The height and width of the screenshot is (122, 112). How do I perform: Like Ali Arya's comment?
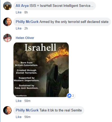18,12
